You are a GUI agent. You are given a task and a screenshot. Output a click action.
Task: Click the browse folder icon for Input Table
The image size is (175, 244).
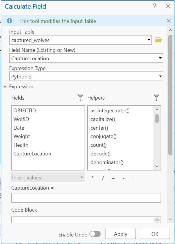pos(158,40)
